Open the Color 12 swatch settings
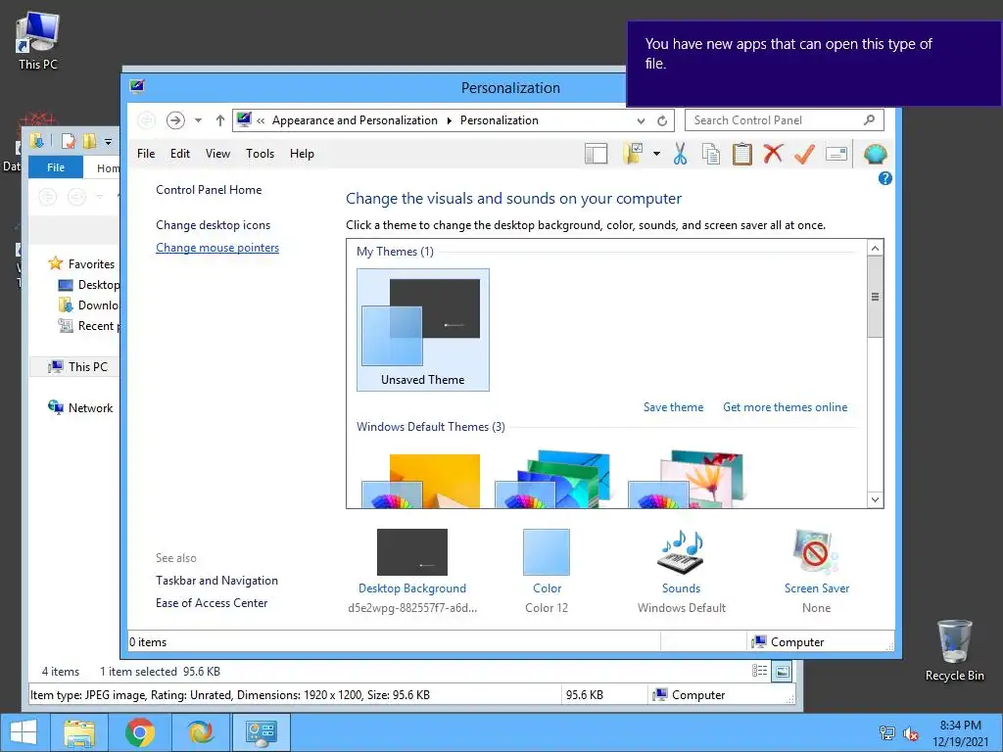Viewport: 1003px width, 752px height. pyautogui.click(x=547, y=552)
